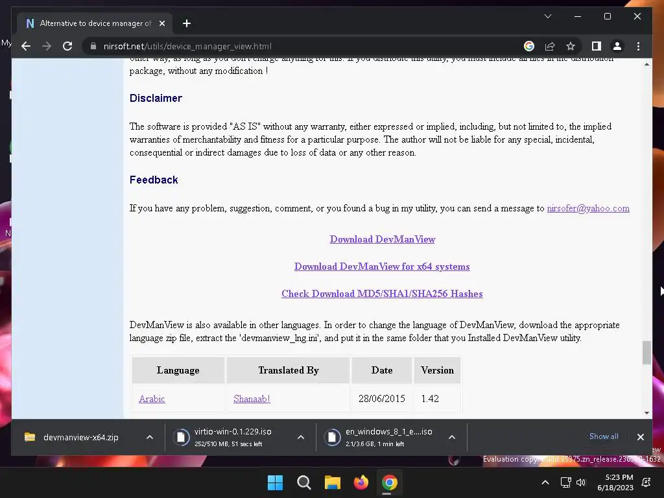Show hidden system tray icons

545,482
